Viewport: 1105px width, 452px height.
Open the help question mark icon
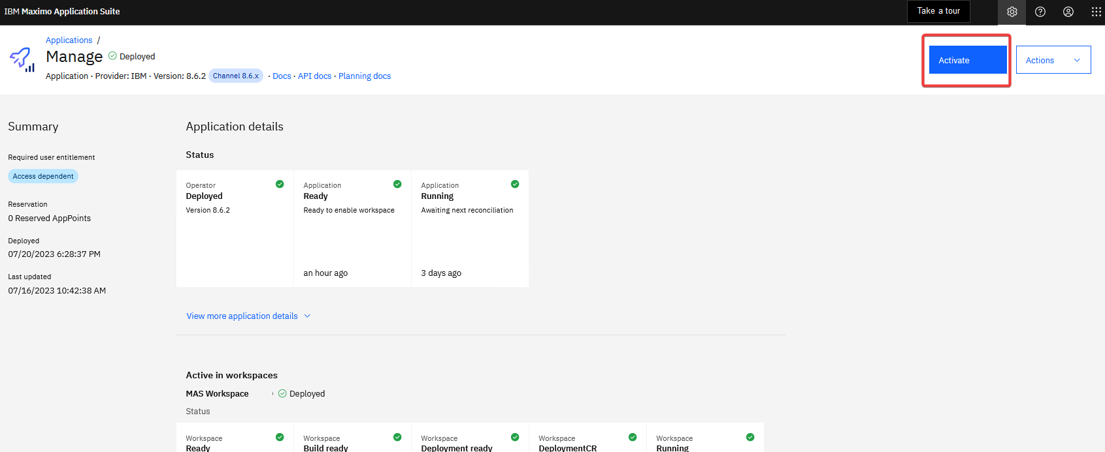(x=1040, y=12)
